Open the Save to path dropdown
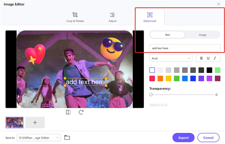 pos(38,138)
